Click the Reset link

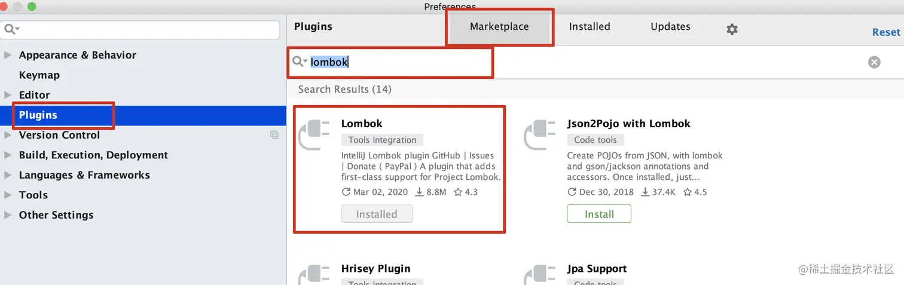[x=885, y=32]
